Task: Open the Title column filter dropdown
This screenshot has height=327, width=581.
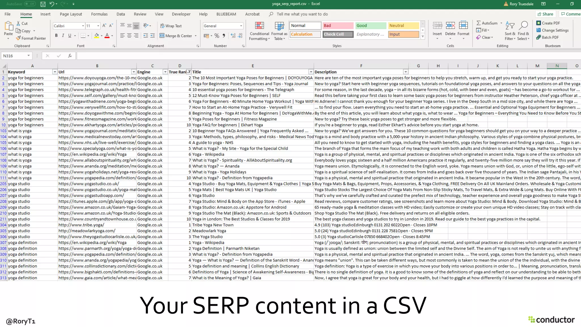Action: coord(311,72)
